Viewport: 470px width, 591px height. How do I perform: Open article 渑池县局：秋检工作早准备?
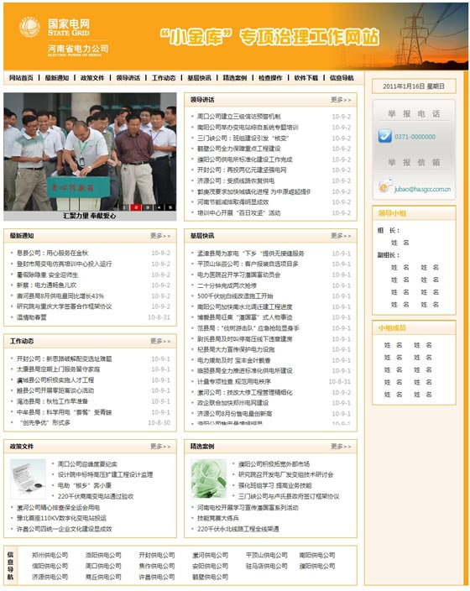[52, 401]
